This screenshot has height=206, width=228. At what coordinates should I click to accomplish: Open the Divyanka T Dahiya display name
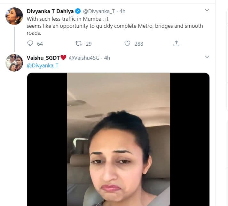coord(50,11)
